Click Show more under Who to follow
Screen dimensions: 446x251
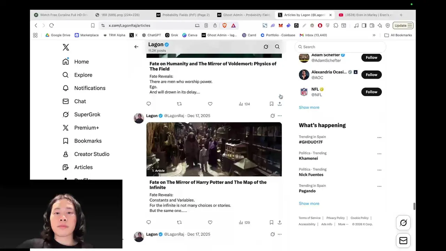point(309,107)
